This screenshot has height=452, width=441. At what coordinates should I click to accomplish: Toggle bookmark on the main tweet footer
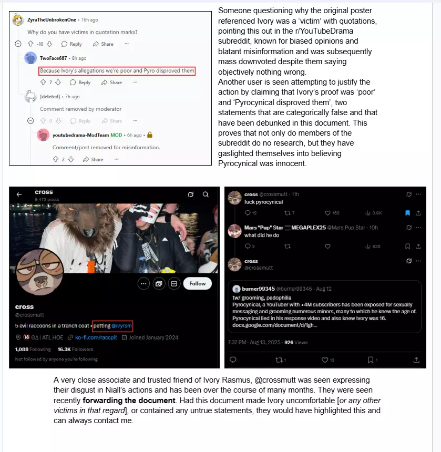[x=371, y=359]
